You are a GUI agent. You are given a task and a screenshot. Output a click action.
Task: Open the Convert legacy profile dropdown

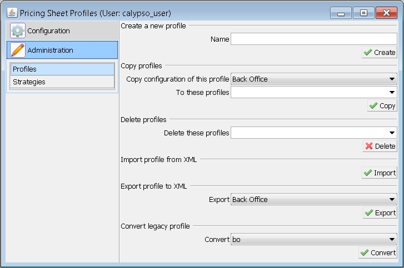pyautogui.click(x=313, y=240)
